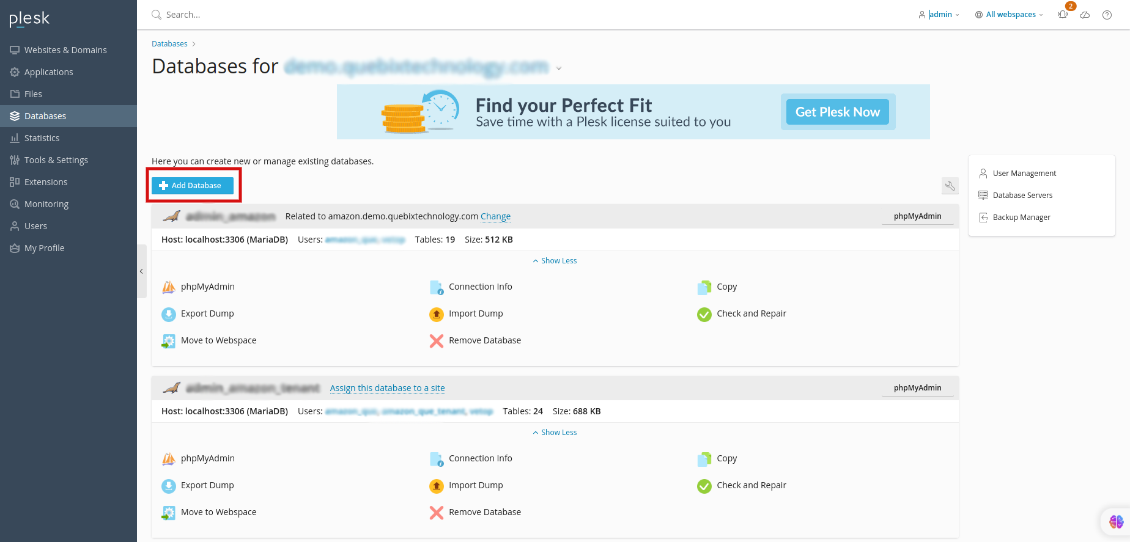Click the Databases breadcrumb link

(x=169, y=44)
